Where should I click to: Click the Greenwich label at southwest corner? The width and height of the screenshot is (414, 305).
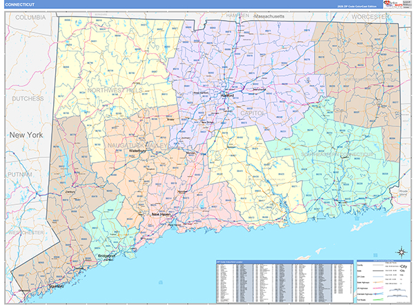click(24, 291)
